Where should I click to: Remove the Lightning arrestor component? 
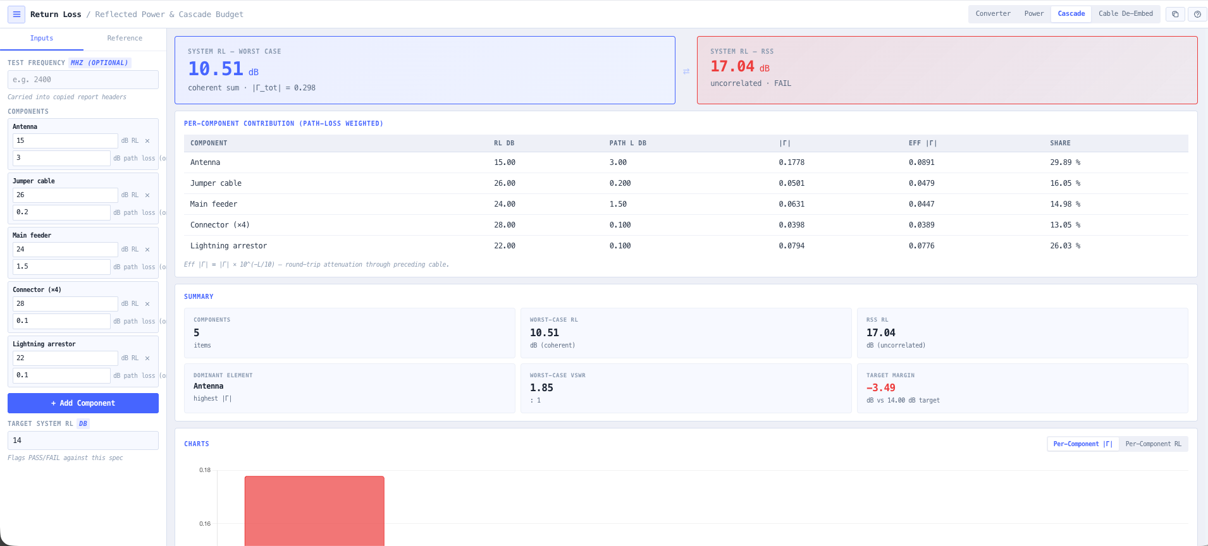(x=147, y=358)
